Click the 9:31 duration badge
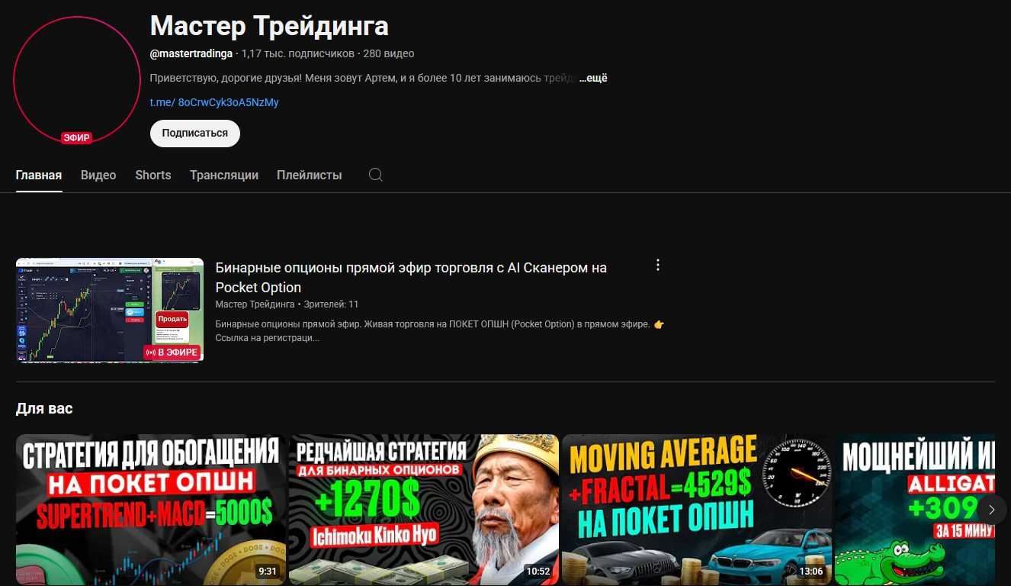This screenshot has width=1011, height=586. click(268, 571)
